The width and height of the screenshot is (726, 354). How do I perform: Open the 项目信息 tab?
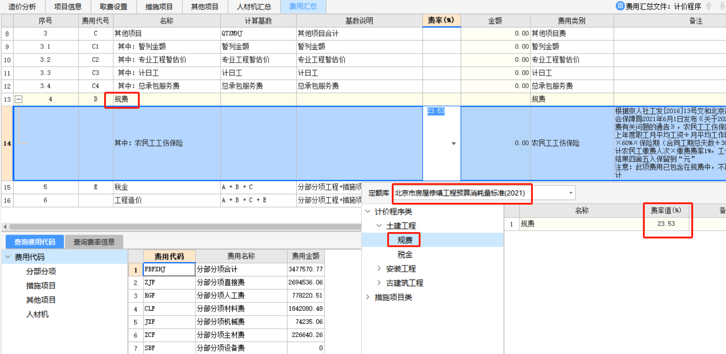point(68,7)
